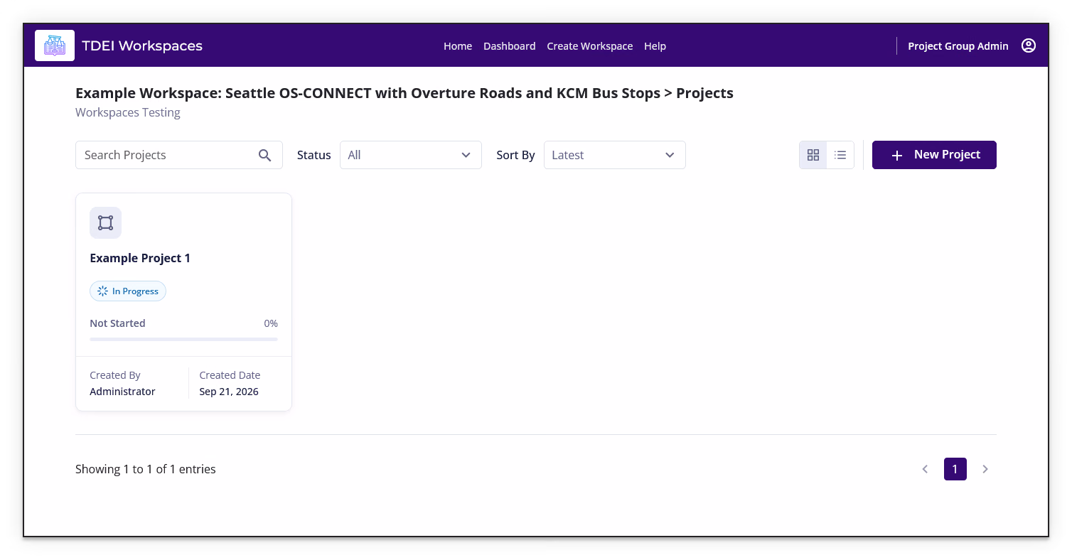The height and width of the screenshot is (560, 1072).
Task: Click the Showing 1 to 1 entries text
Action: click(146, 469)
